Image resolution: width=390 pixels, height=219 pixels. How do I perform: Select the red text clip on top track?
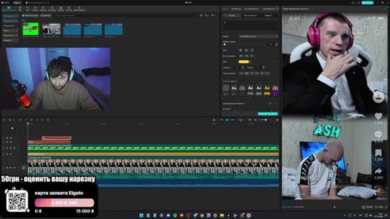point(57,138)
